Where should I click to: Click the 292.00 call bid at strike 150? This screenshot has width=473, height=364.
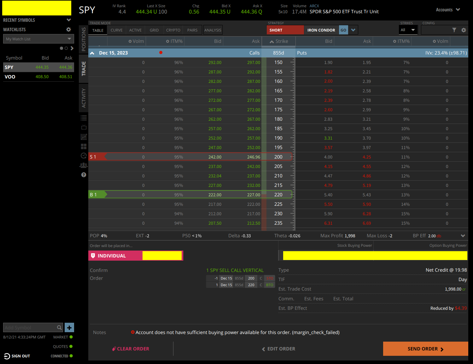click(x=215, y=62)
